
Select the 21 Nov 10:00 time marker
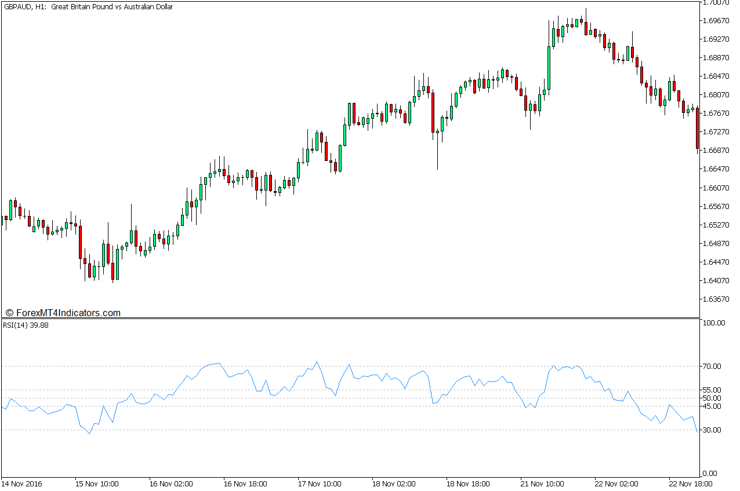coord(543,483)
